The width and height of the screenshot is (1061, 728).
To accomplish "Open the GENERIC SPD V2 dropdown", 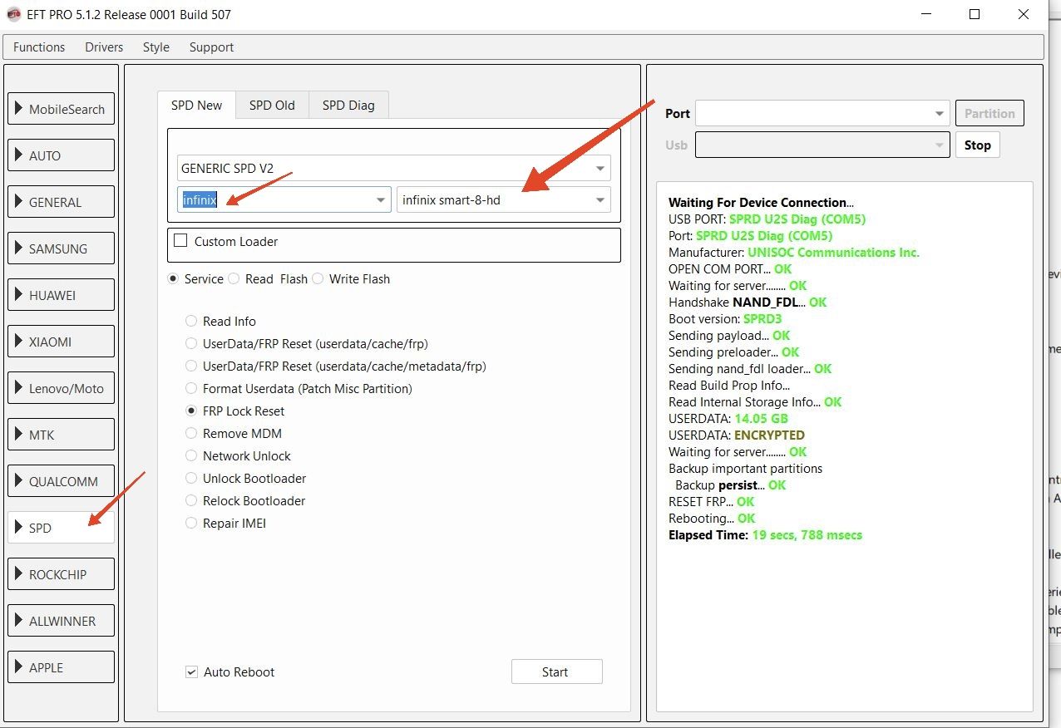I will pos(393,168).
